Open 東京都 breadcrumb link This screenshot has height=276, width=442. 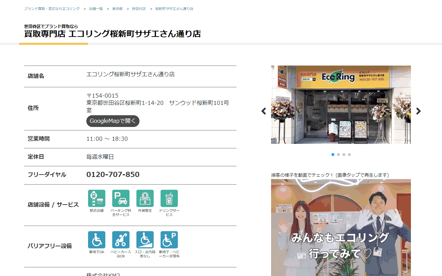click(117, 9)
